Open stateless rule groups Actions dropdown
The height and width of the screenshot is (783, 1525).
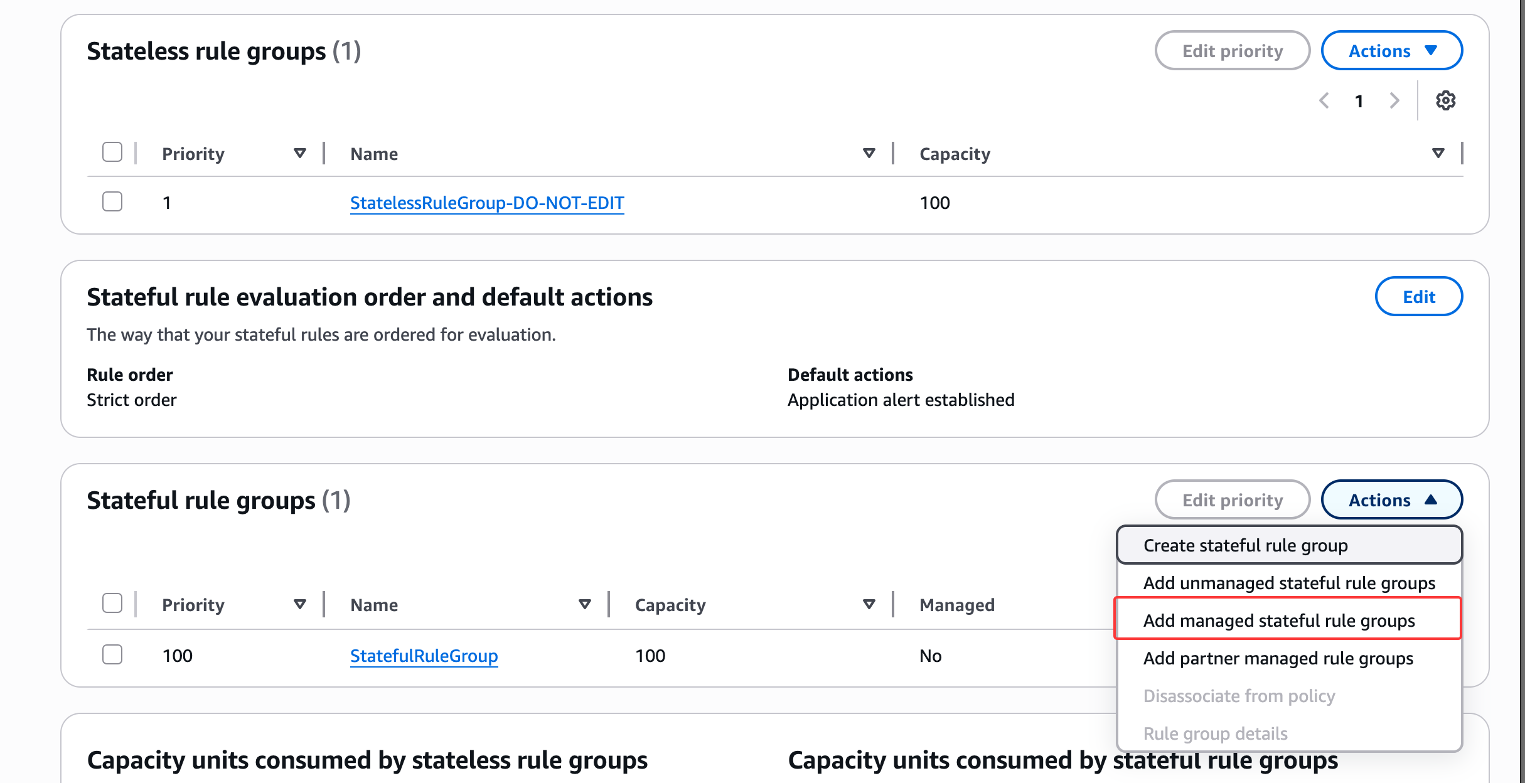click(1391, 51)
